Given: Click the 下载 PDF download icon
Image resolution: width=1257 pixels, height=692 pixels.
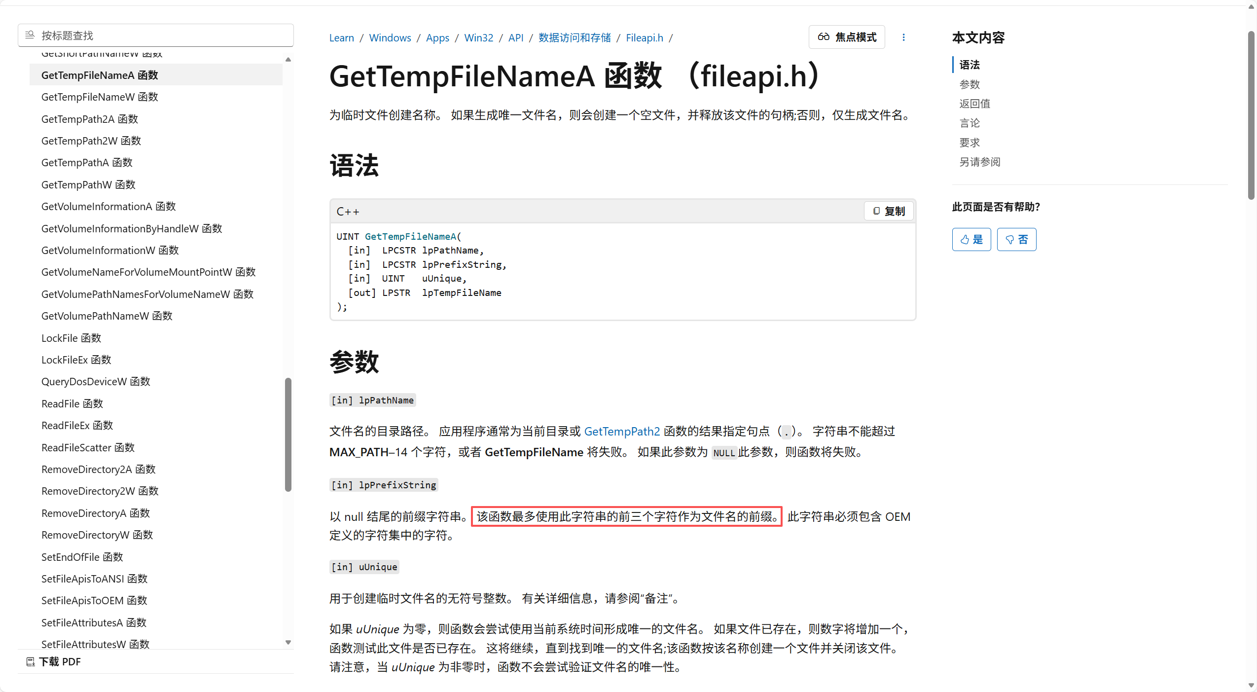Looking at the screenshot, I should click(x=31, y=662).
